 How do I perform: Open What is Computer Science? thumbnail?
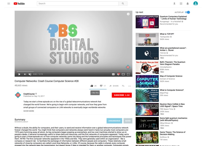click(147, 95)
